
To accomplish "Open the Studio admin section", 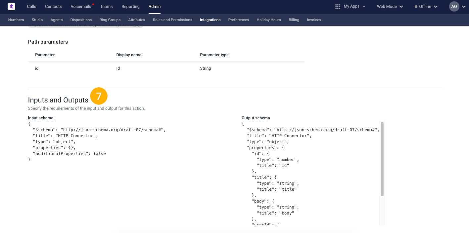I will [37, 20].
